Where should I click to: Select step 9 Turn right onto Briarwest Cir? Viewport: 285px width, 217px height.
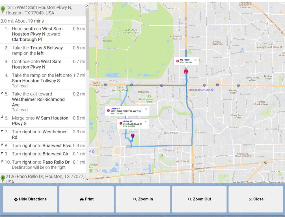click(43, 154)
